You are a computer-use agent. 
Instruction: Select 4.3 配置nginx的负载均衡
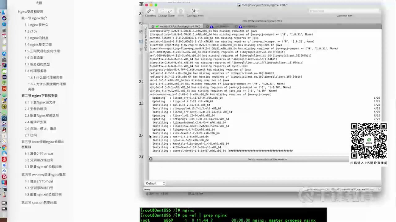coord(43,195)
